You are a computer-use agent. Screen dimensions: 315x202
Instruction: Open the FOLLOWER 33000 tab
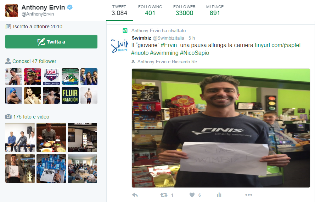[x=184, y=10]
